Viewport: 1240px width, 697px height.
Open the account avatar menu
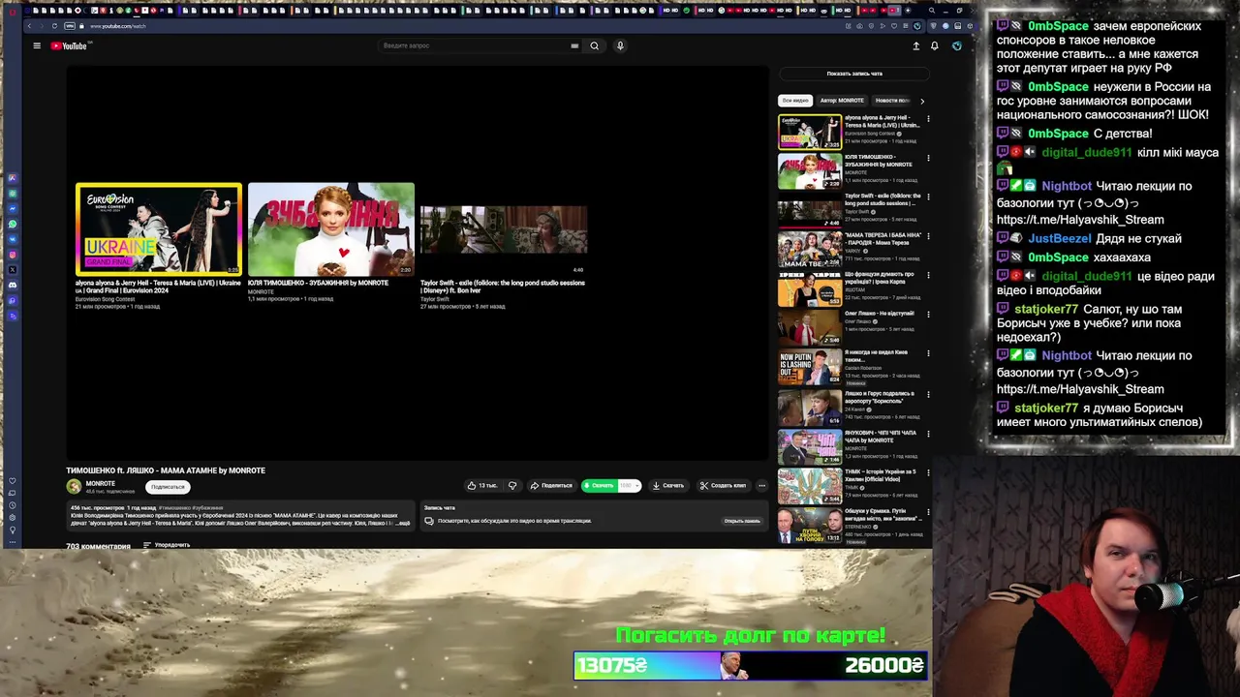[x=957, y=45]
